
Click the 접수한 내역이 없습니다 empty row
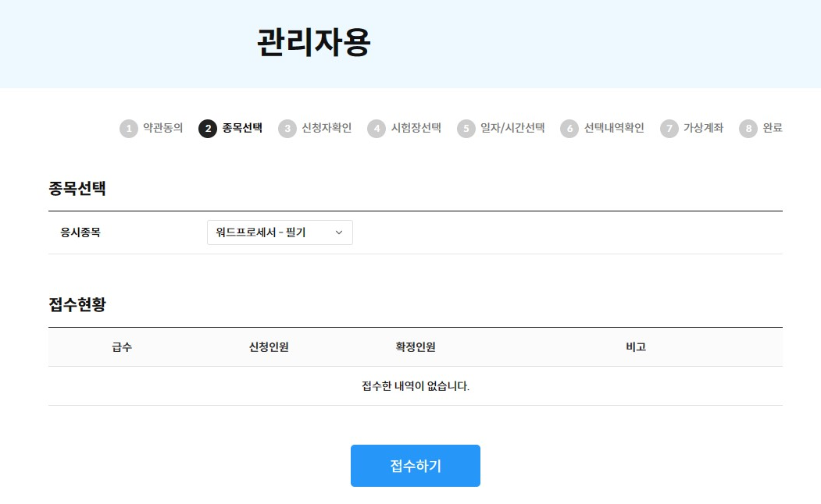tap(416, 386)
